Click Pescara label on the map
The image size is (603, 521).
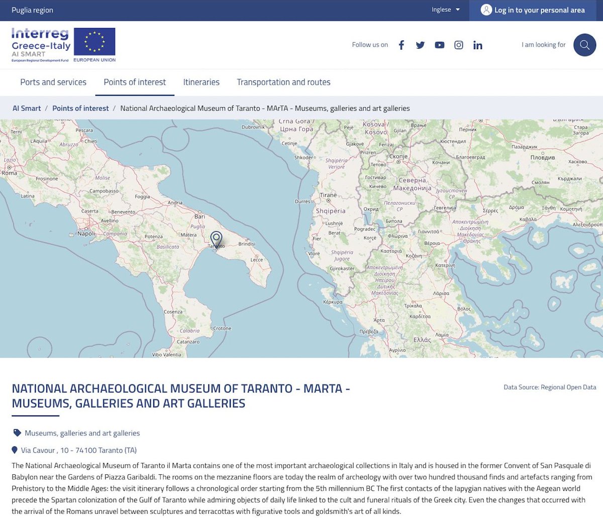point(84,130)
